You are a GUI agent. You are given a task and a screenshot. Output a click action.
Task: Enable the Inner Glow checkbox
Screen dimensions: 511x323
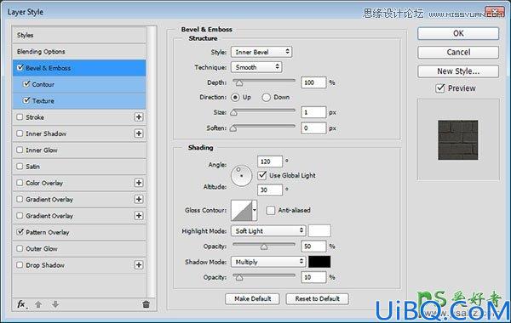point(20,150)
